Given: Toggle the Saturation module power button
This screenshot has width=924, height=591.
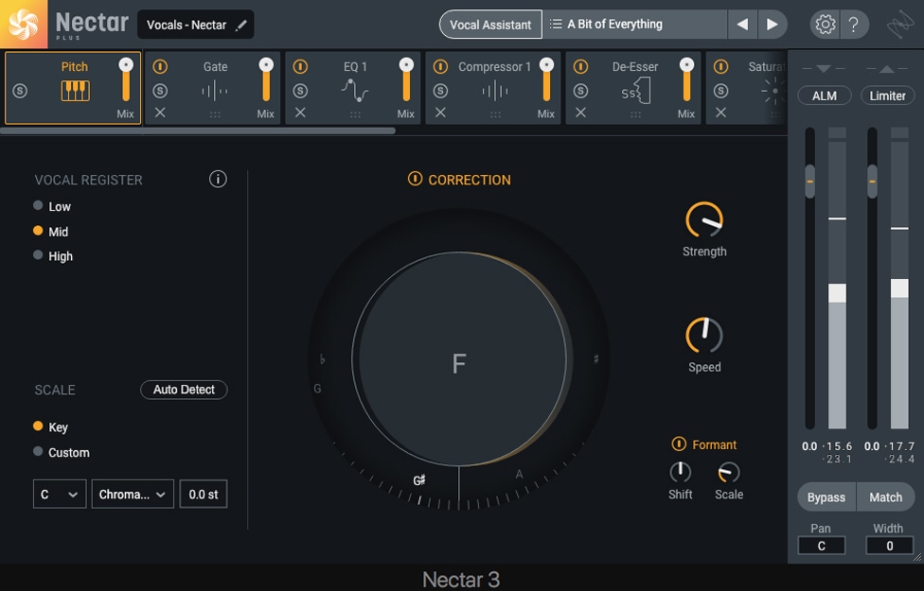Looking at the screenshot, I should tap(721, 66).
